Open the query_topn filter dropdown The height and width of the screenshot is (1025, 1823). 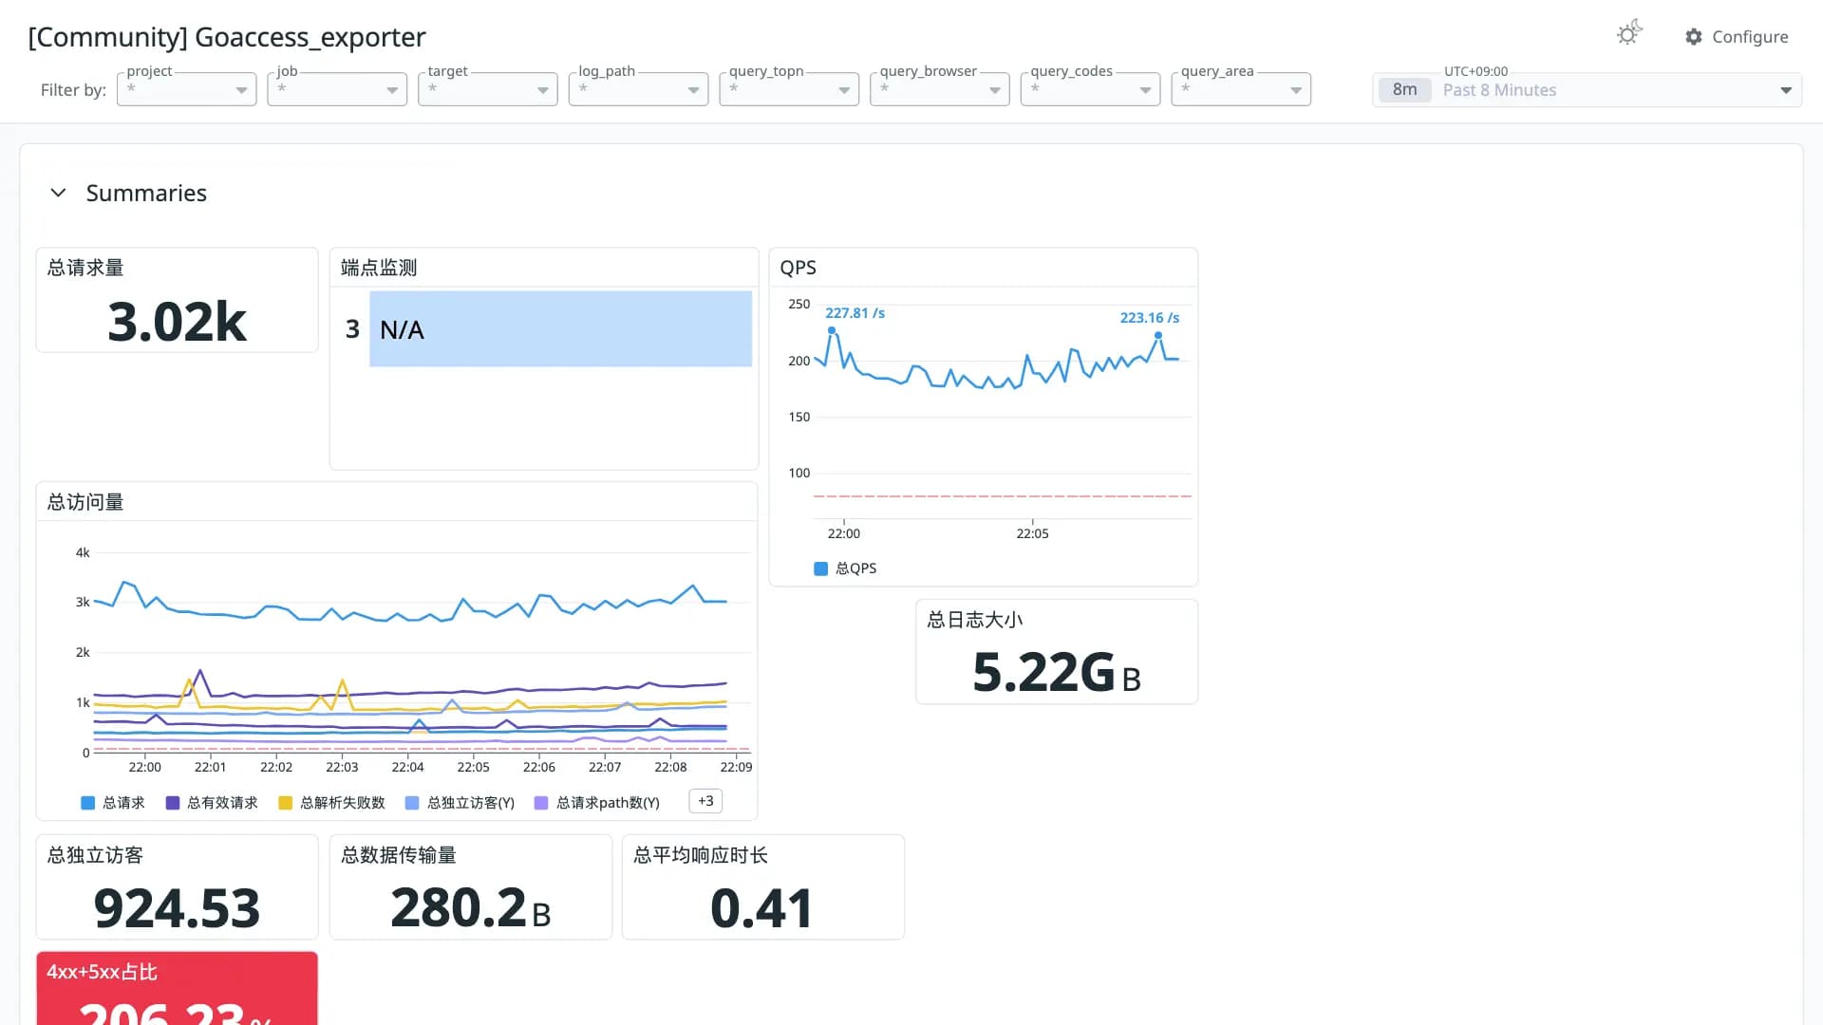tap(789, 89)
